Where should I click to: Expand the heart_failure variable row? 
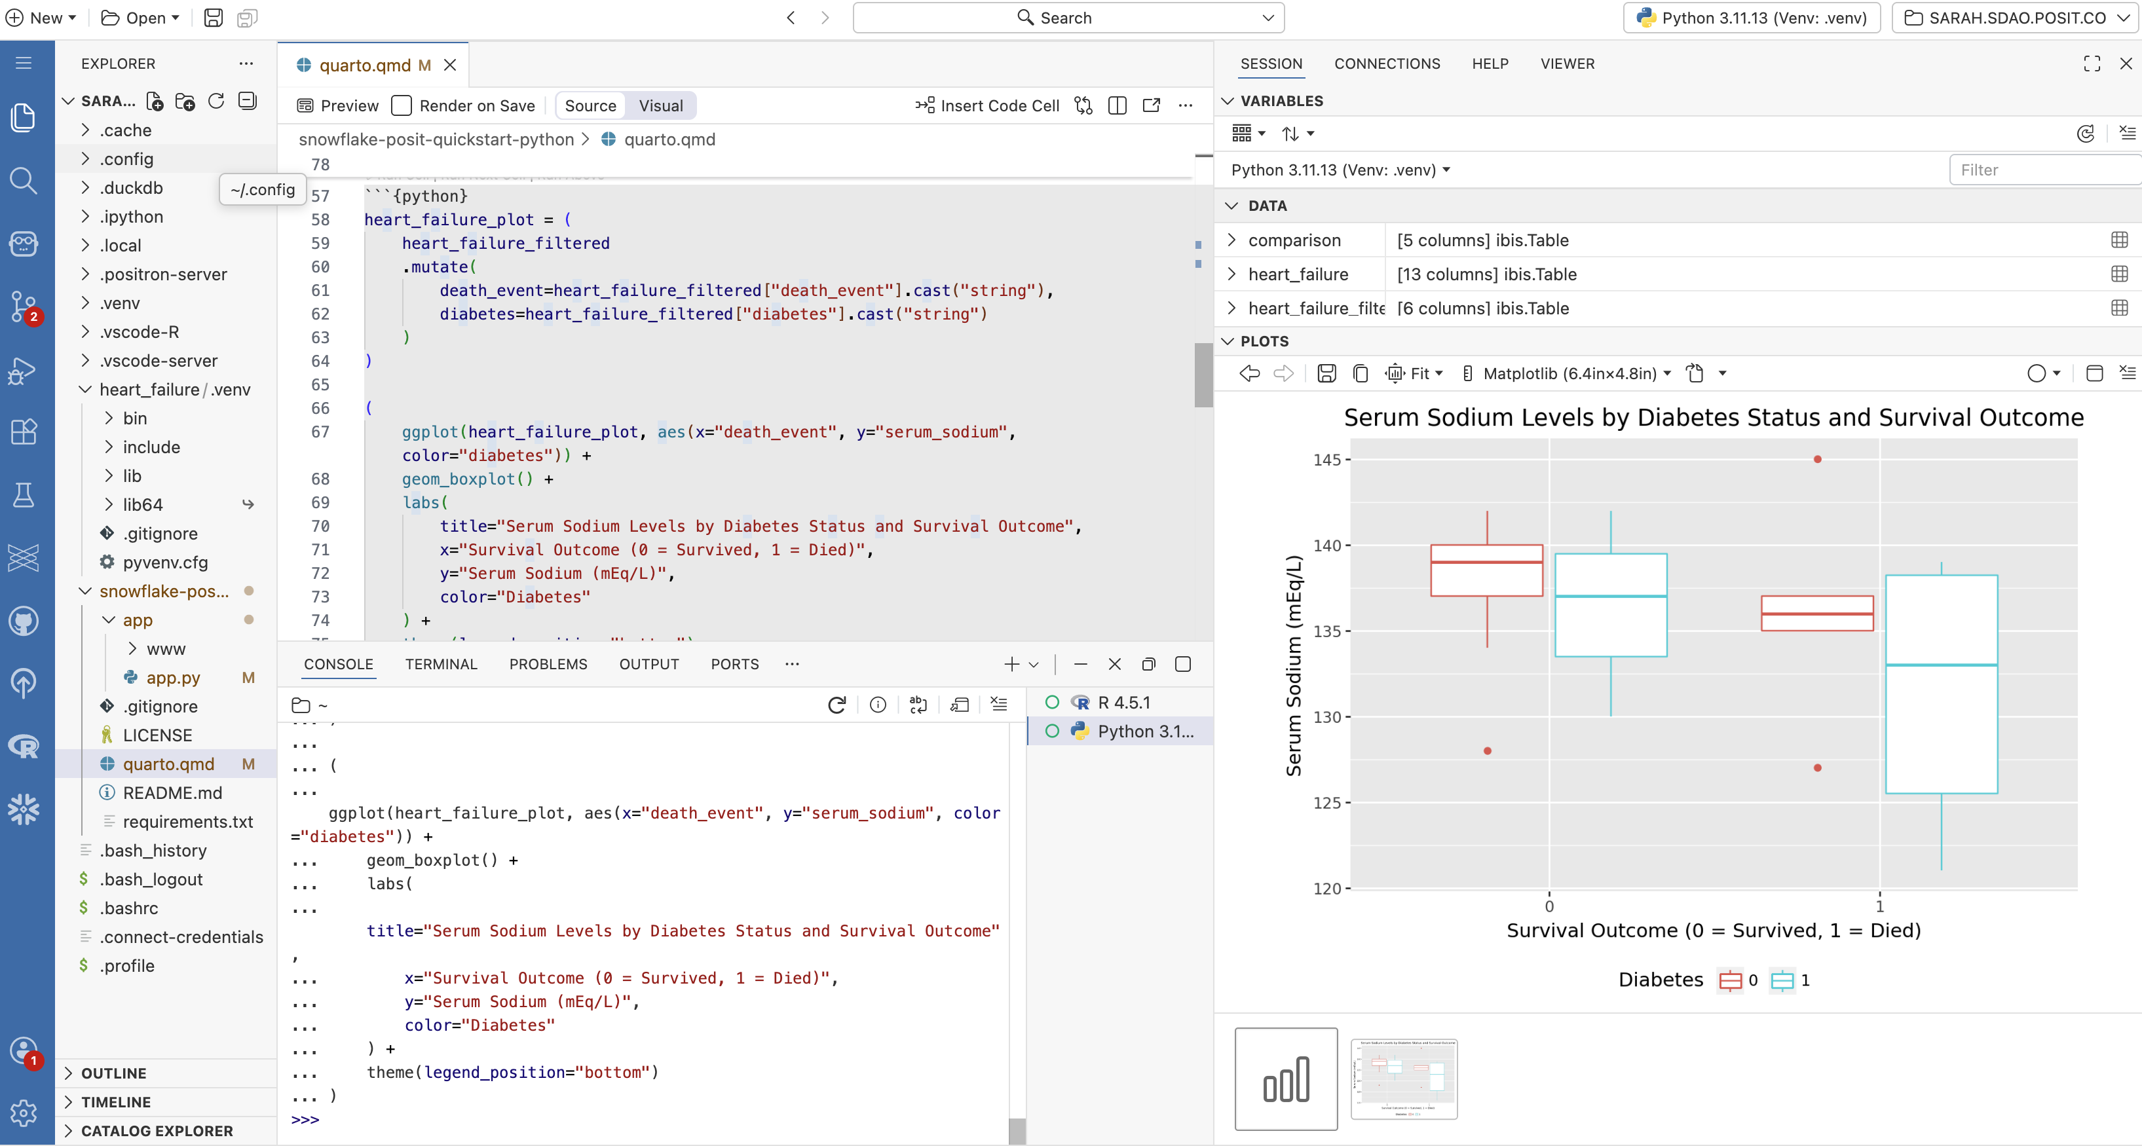click(x=1231, y=274)
